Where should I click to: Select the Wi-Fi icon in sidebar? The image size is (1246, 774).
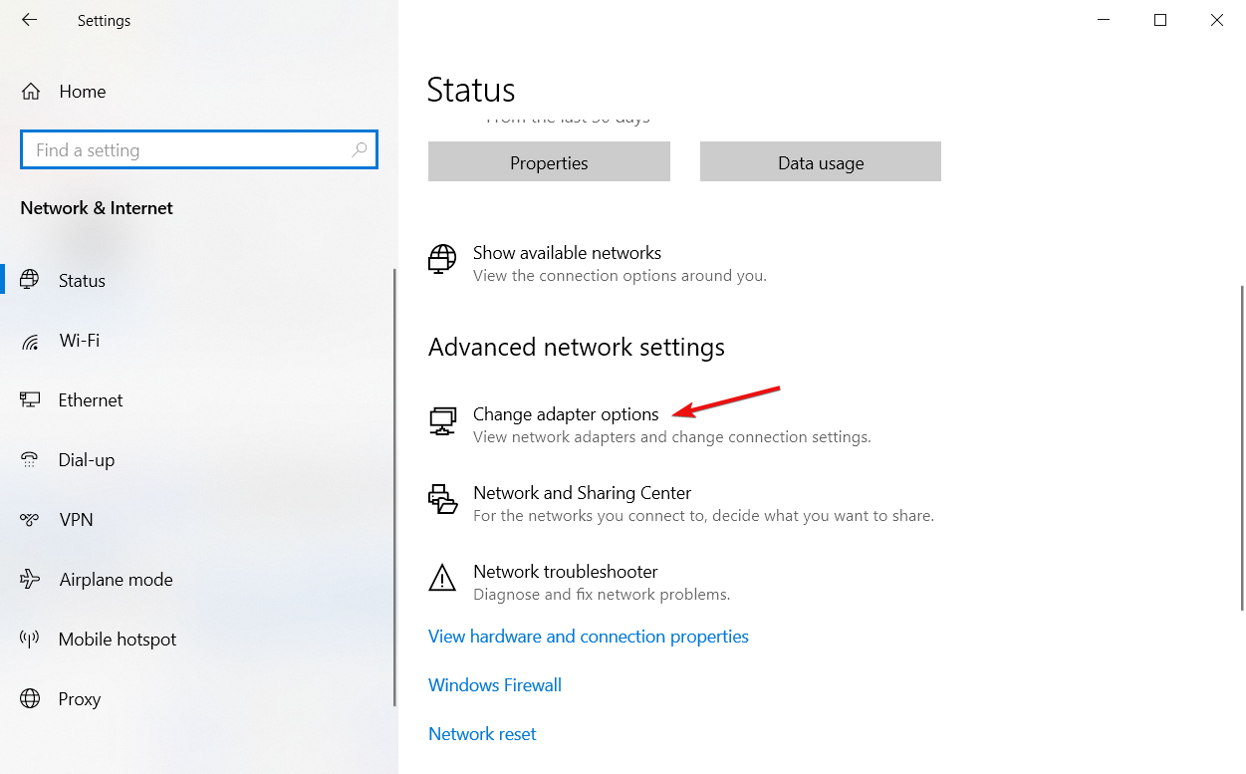(x=30, y=341)
